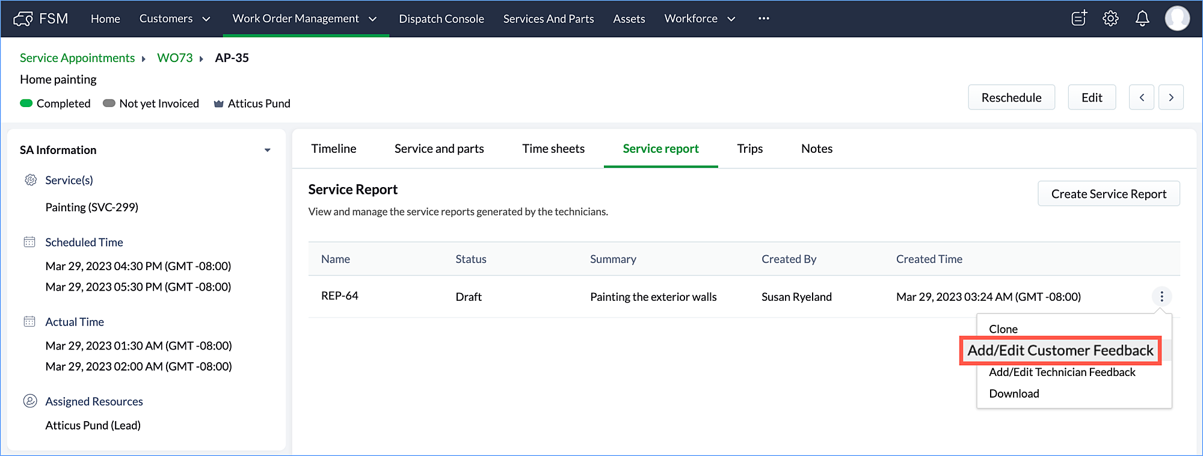Open the quick create icon in header
This screenshot has height=456, width=1203.
point(1079,19)
